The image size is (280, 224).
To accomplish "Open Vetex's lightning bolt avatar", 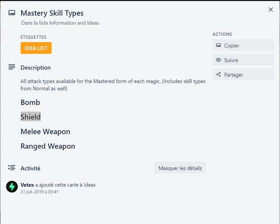I will (12, 187).
